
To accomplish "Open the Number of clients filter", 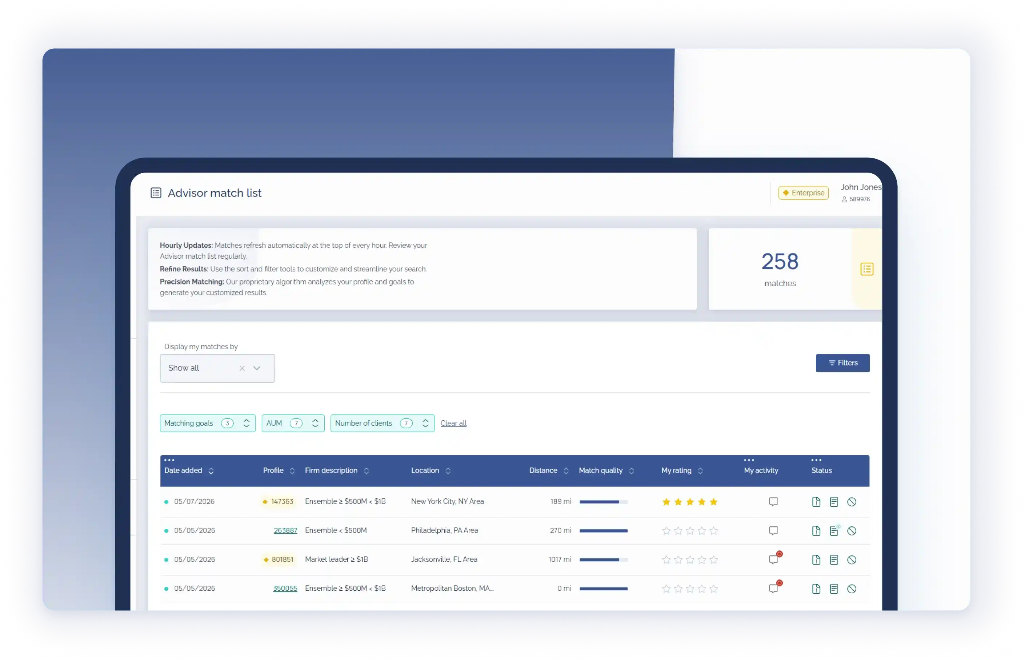I will coord(382,423).
